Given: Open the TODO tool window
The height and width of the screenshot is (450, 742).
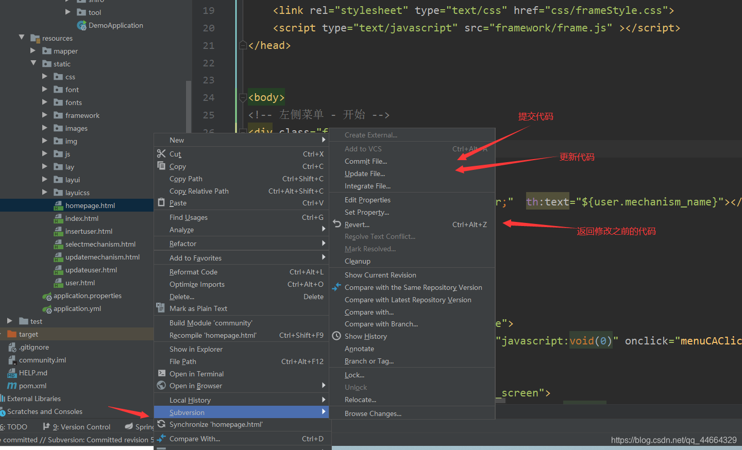Looking at the screenshot, I should pos(14,427).
